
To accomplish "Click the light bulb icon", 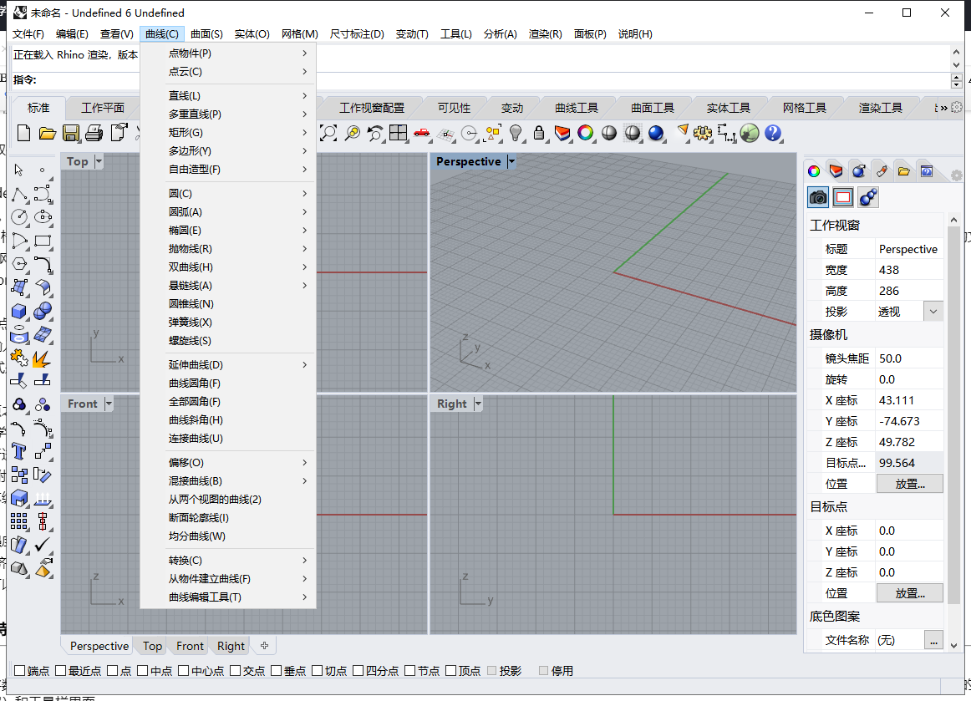I will point(516,133).
